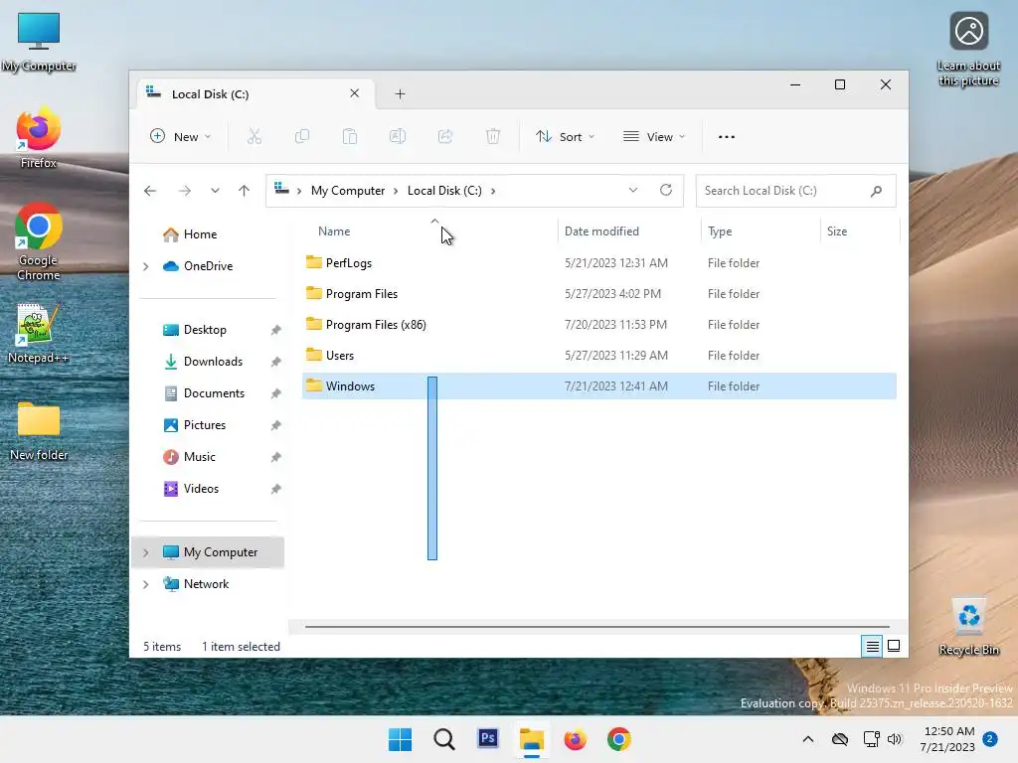Select the Program Files (x86) folder
This screenshot has width=1018, height=763.
coord(599,325)
